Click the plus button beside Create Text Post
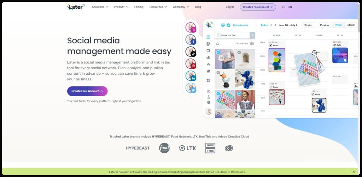This screenshot has width=362, height=177. click(252, 35)
